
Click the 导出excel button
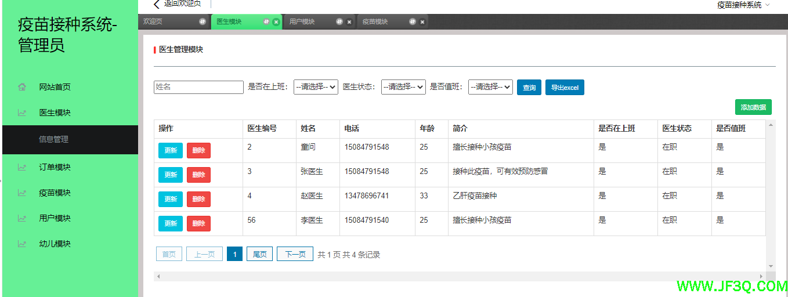point(565,88)
